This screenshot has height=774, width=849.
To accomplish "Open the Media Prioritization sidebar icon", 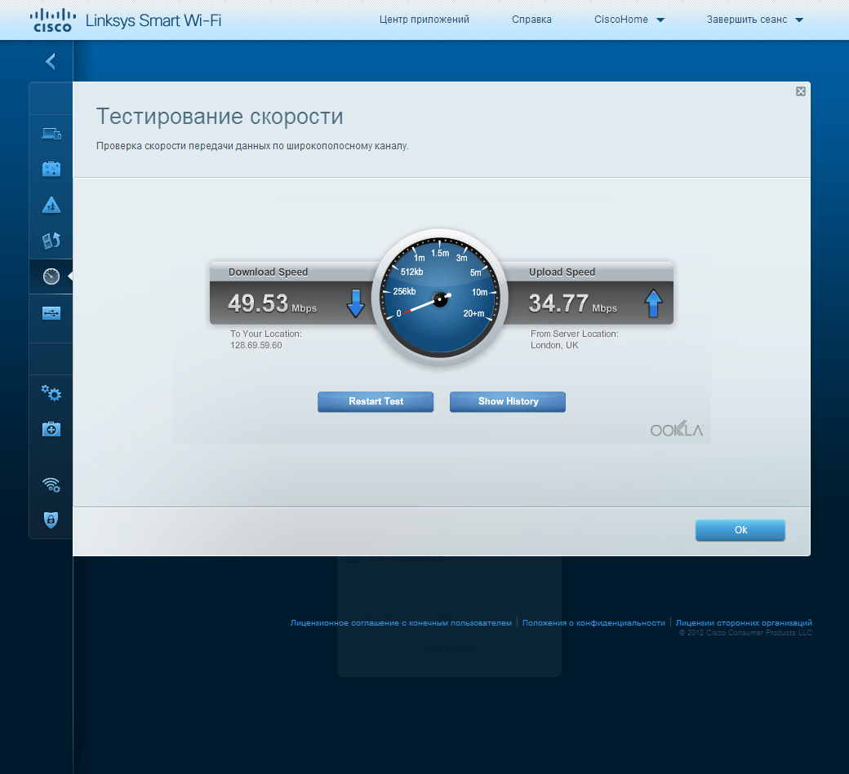I will 51,241.
